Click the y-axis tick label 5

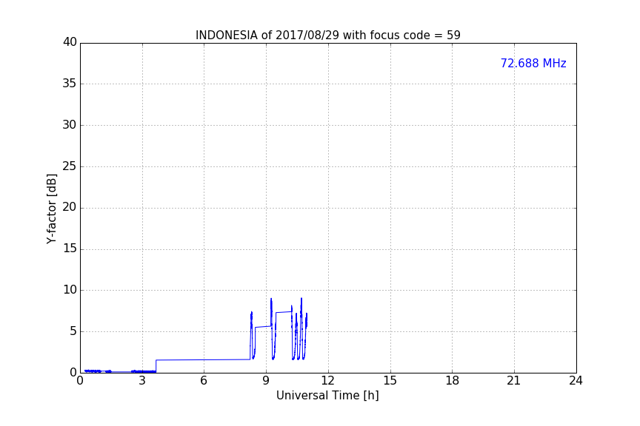pyautogui.click(x=73, y=331)
